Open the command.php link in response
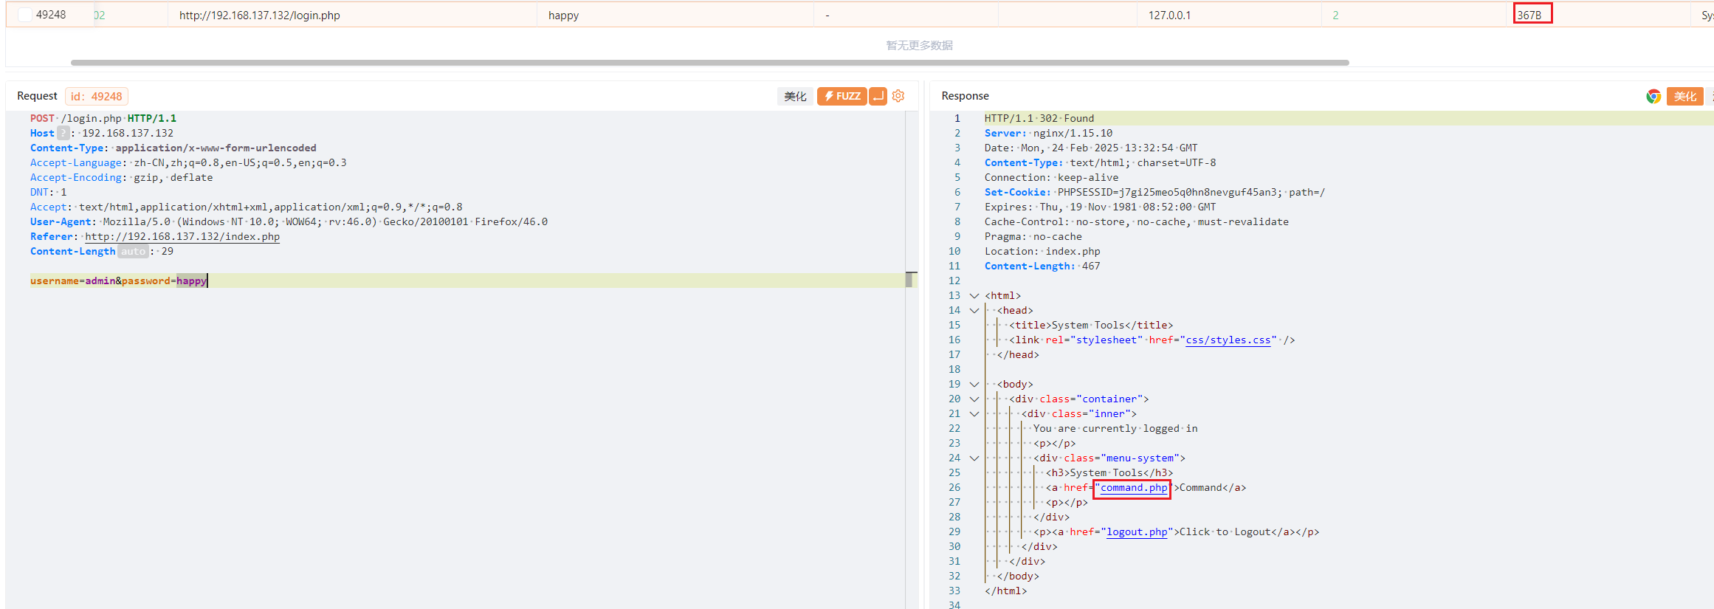 point(1133,487)
